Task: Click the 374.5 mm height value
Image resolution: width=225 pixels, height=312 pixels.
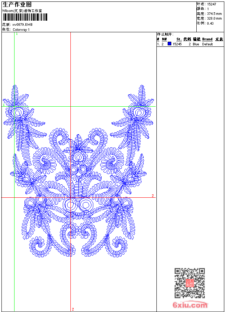Action: pos(214,13)
